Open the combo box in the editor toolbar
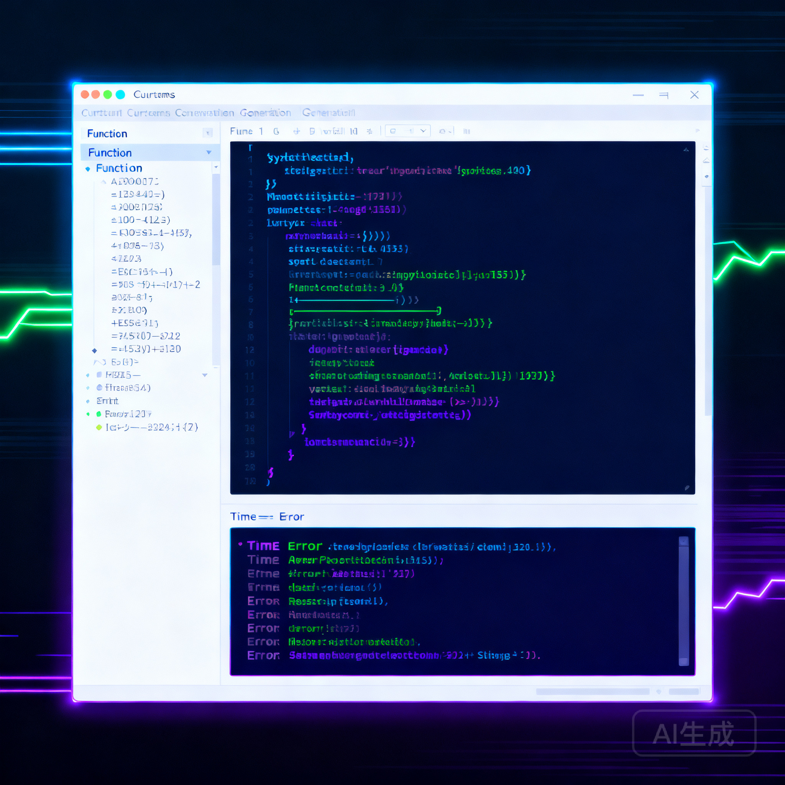This screenshot has height=785, width=785. [x=407, y=131]
